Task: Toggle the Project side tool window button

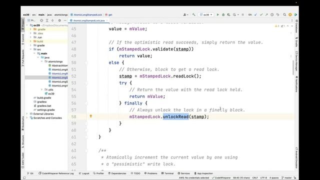Action: click(23, 24)
